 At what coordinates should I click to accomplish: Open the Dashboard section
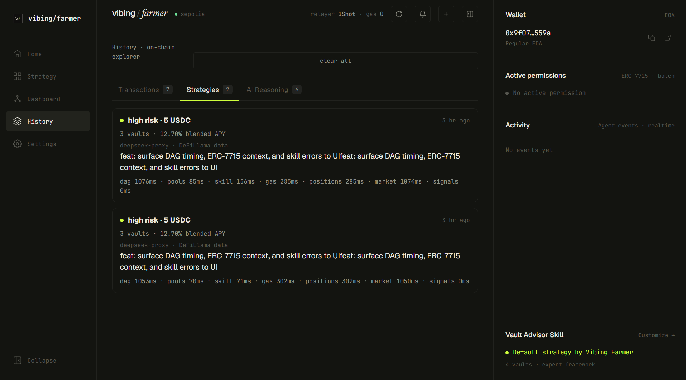tap(48, 99)
